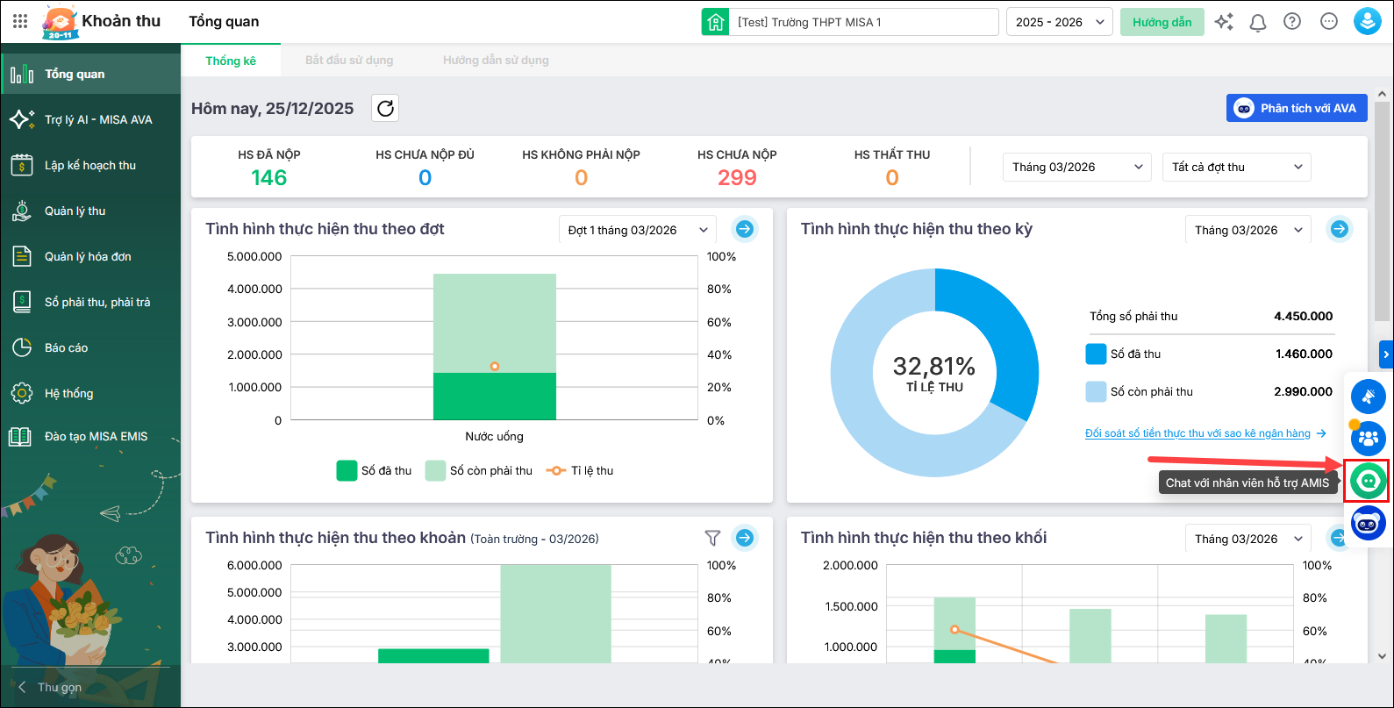Expand the Đợt 1 tháng 03/2026 dropdown
Image resolution: width=1394 pixels, height=708 pixels.
coord(637,230)
